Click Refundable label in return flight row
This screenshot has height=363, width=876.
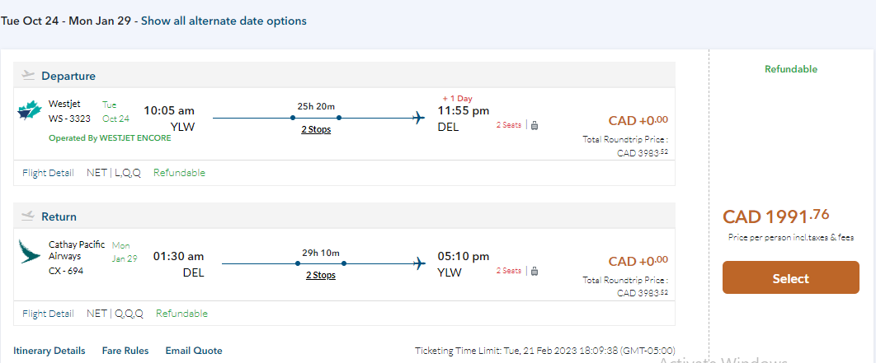[181, 314]
